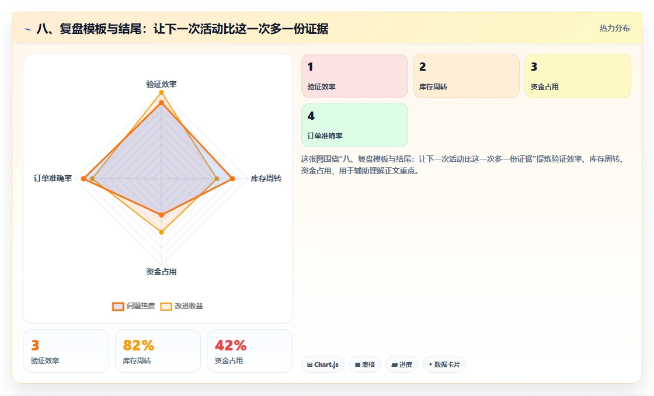This screenshot has height=396, width=654.
Task: Click the orange 问题热度 legend swatch
Action: 118,306
